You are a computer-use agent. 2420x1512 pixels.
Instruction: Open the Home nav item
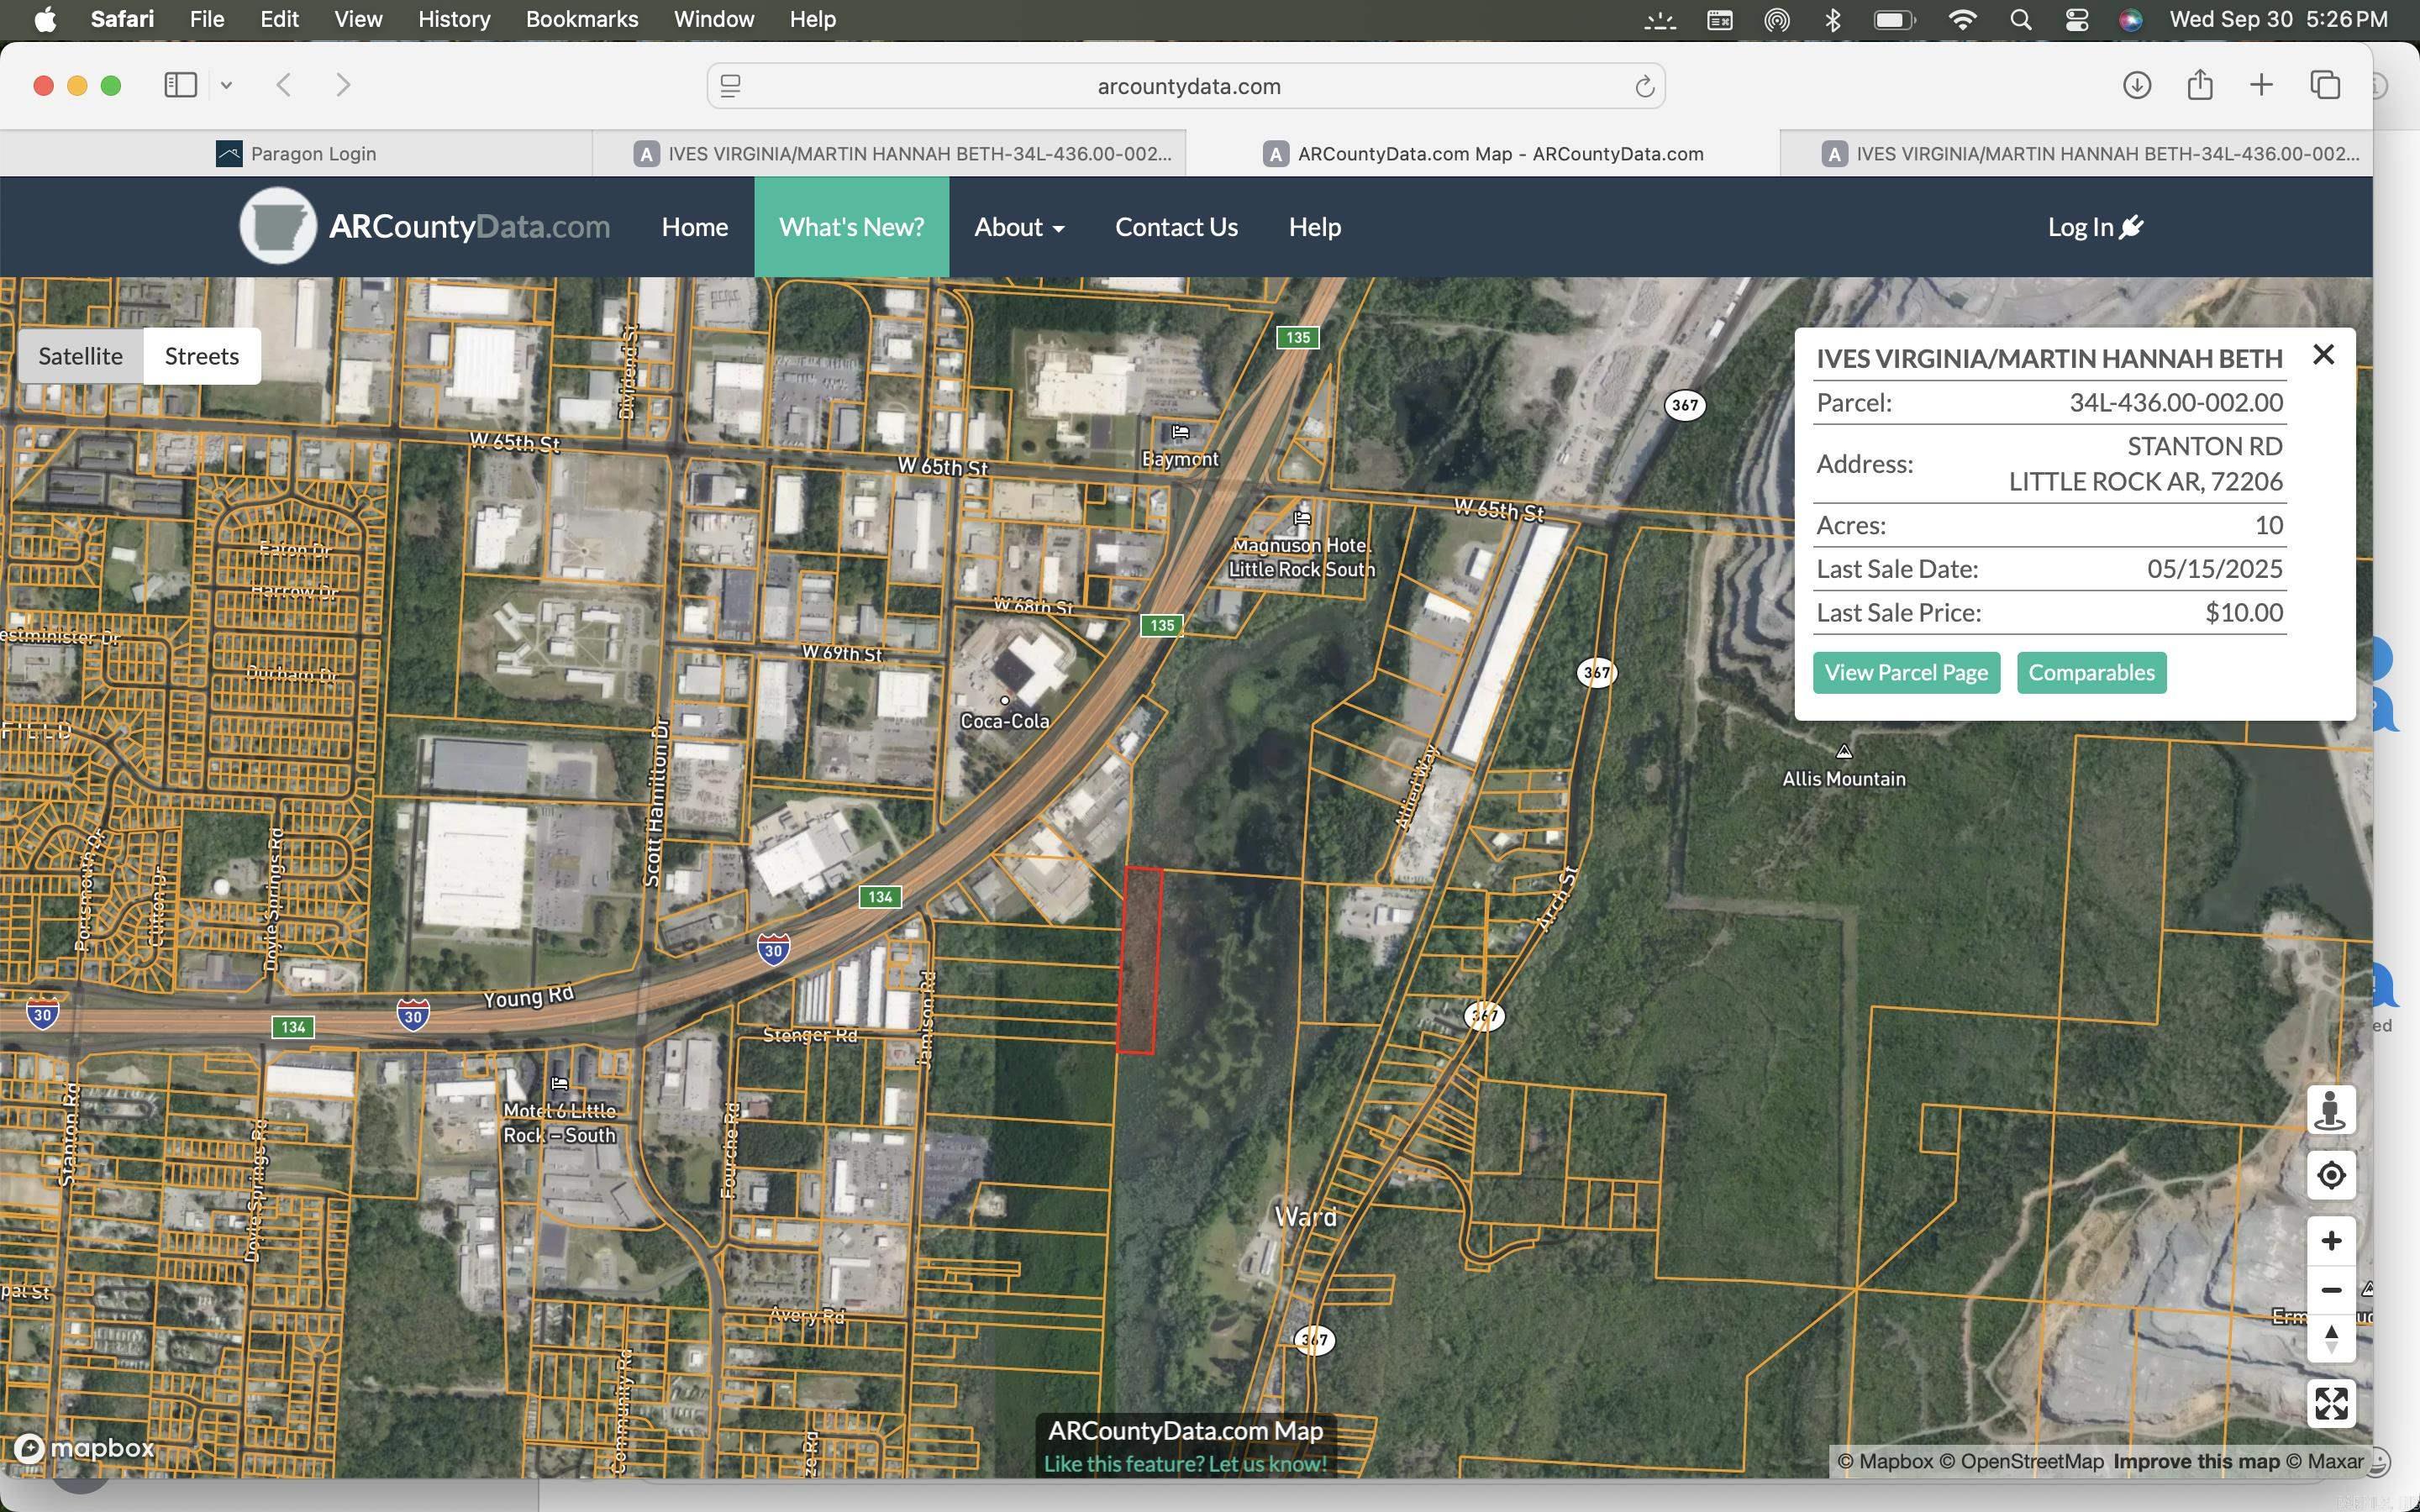click(694, 227)
